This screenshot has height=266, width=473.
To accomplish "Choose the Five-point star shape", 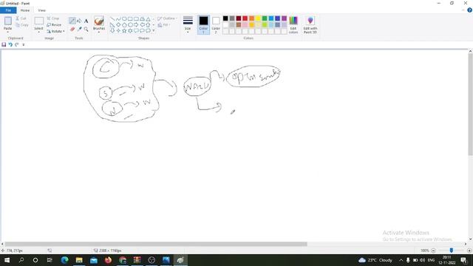I will pos(124,30).
